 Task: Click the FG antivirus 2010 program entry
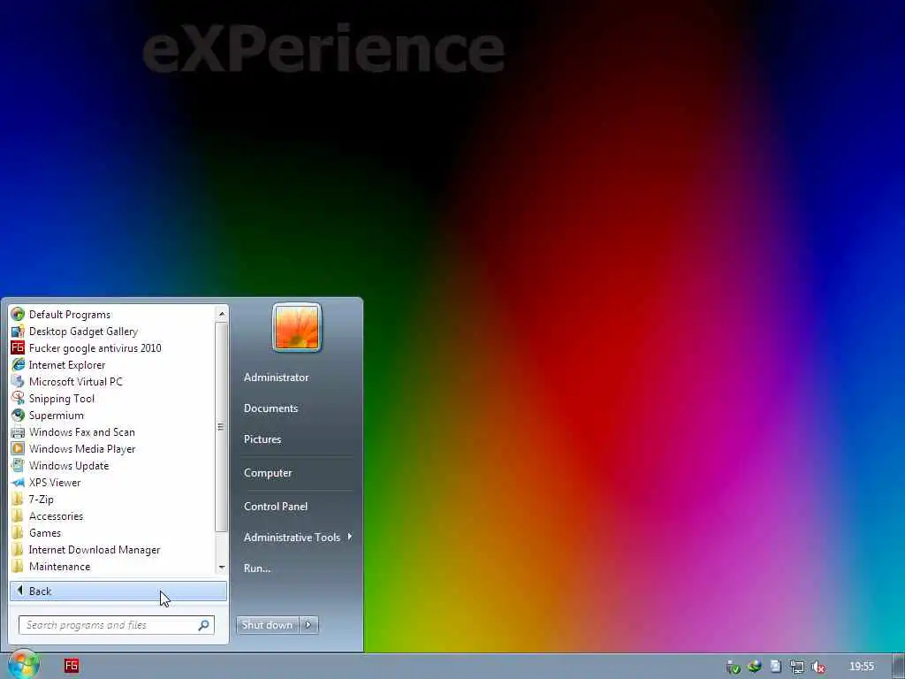point(112,348)
